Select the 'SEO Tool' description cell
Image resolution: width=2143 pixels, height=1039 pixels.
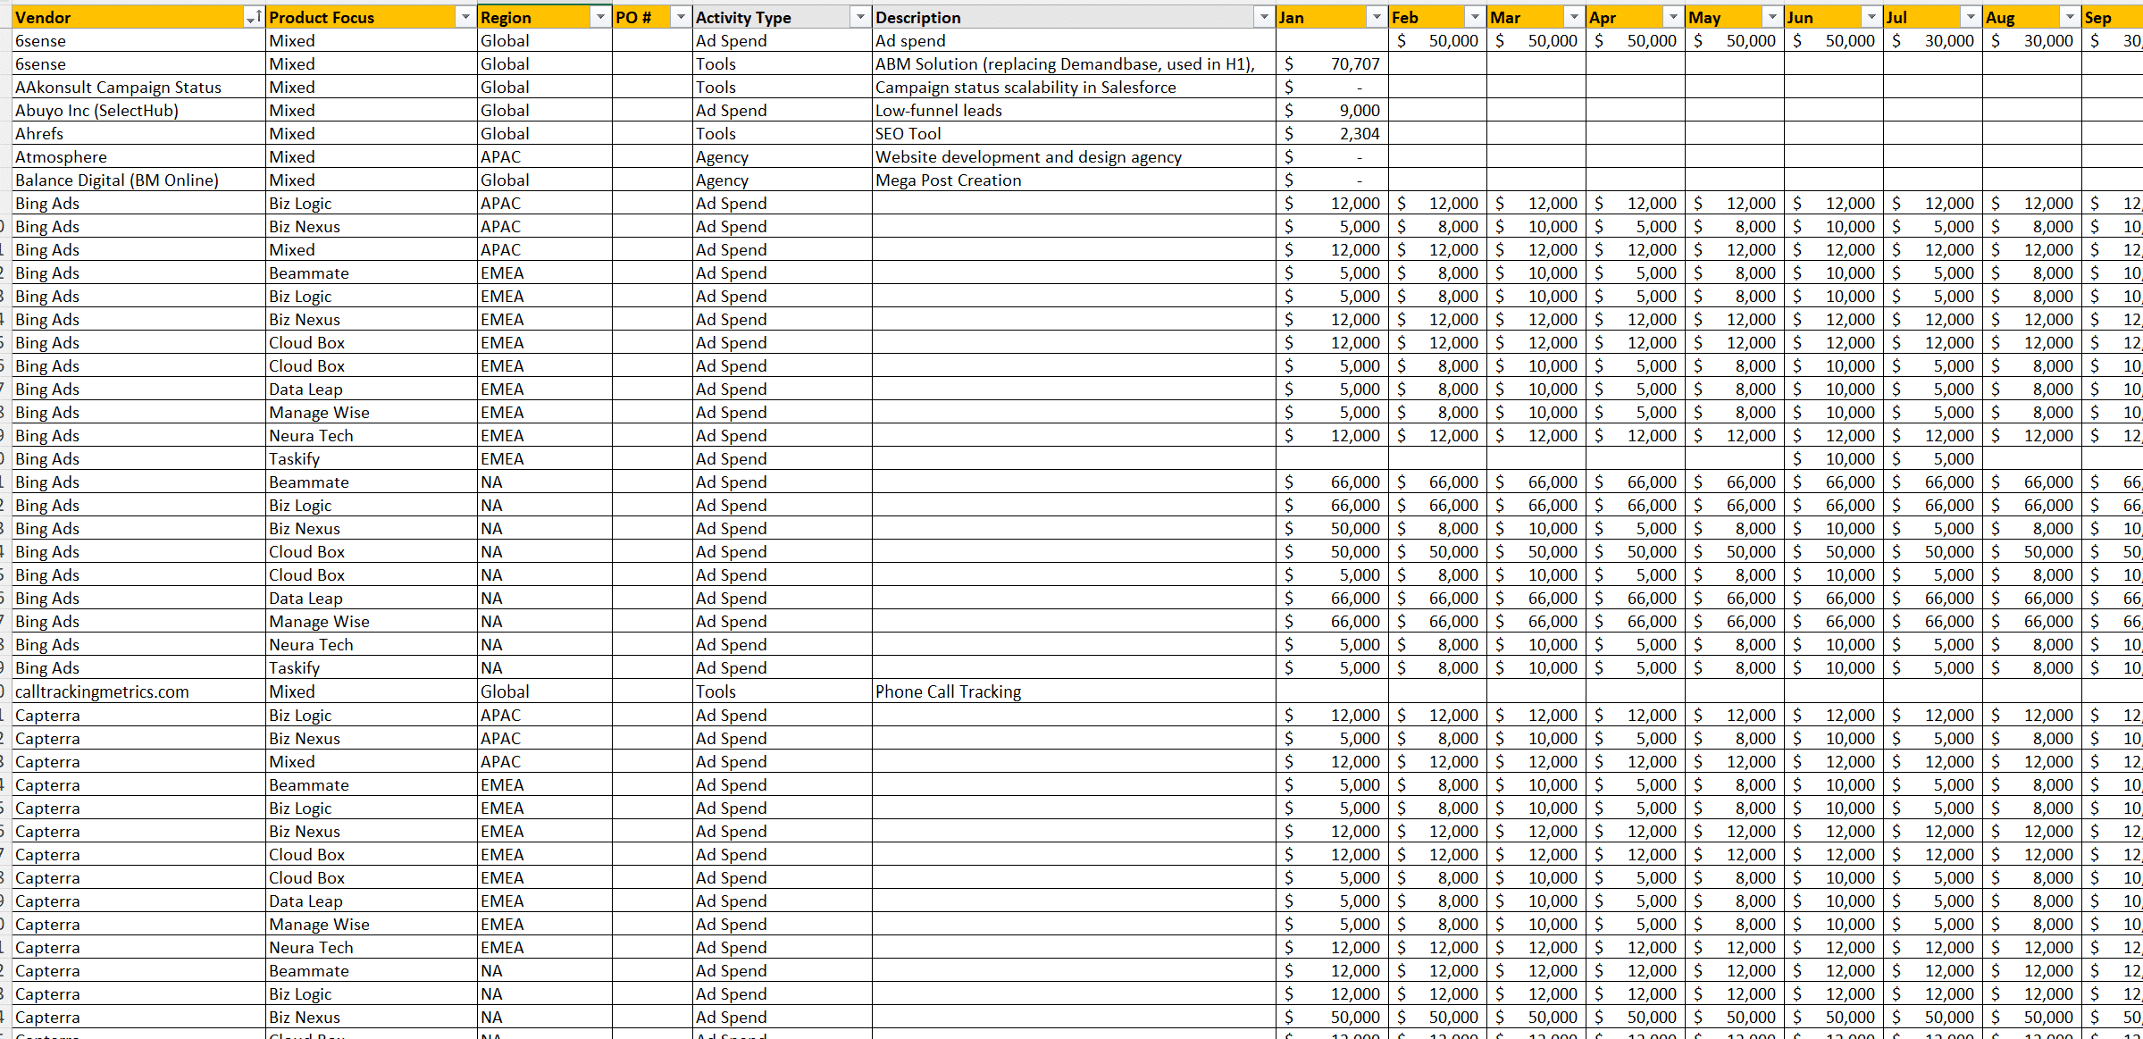pos(1074,133)
